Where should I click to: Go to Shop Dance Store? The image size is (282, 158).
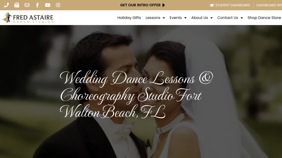[264, 18]
